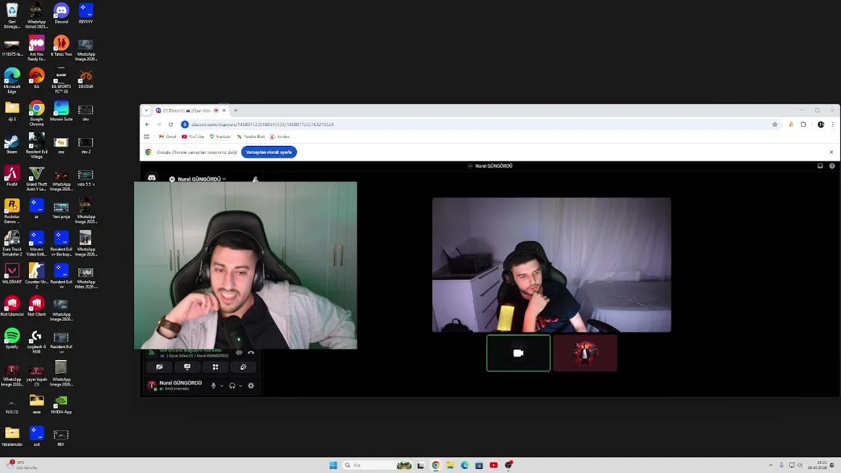The image size is (841, 473).
Task: Open the Yandex Bilet bookmark
Action: pyautogui.click(x=251, y=137)
